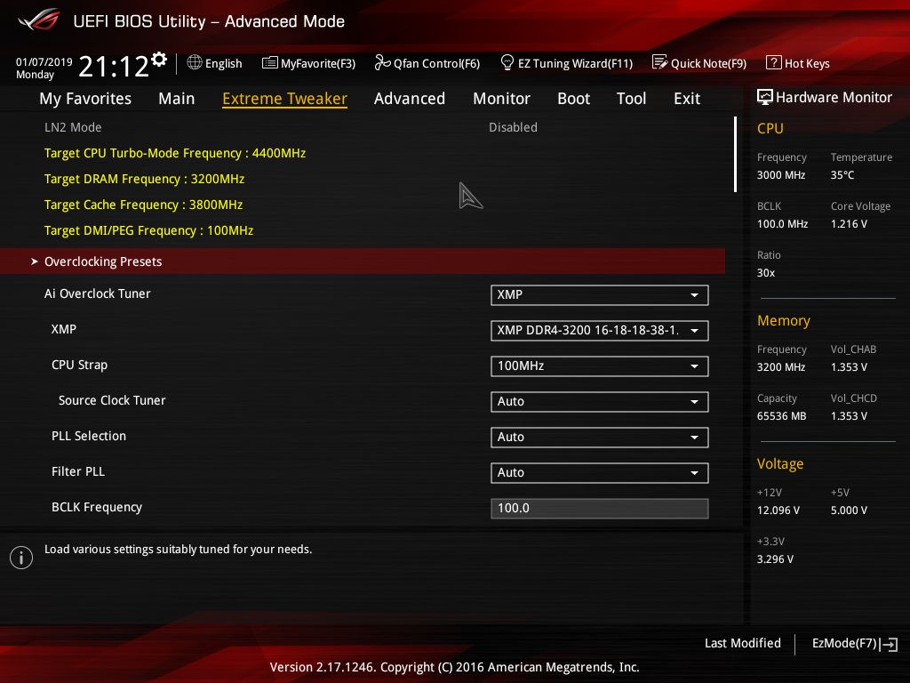Launch Qfan Control(F6)
The image size is (910, 683).
[427, 63]
